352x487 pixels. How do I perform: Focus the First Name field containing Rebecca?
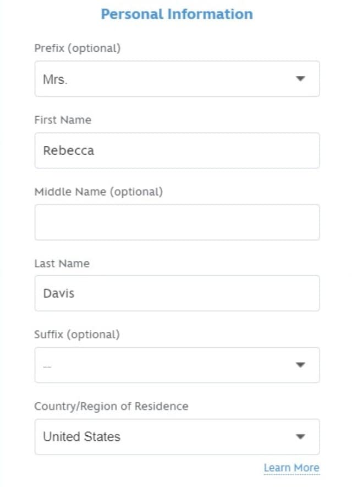coord(177,150)
